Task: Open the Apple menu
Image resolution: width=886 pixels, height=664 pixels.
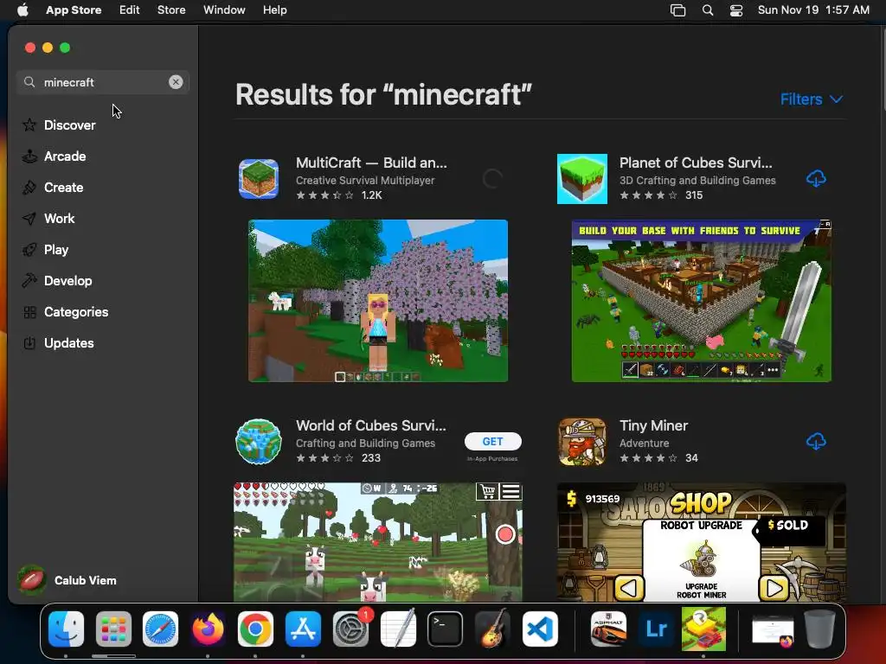Action: [x=22, y=10]
